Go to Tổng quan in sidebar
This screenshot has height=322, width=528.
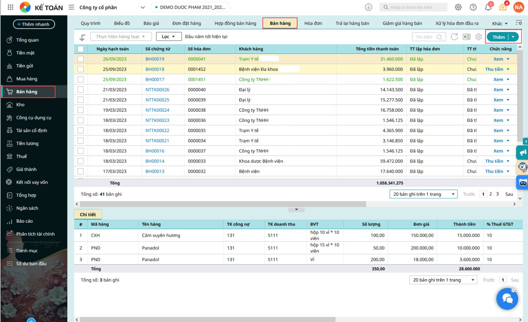[27, 40]
